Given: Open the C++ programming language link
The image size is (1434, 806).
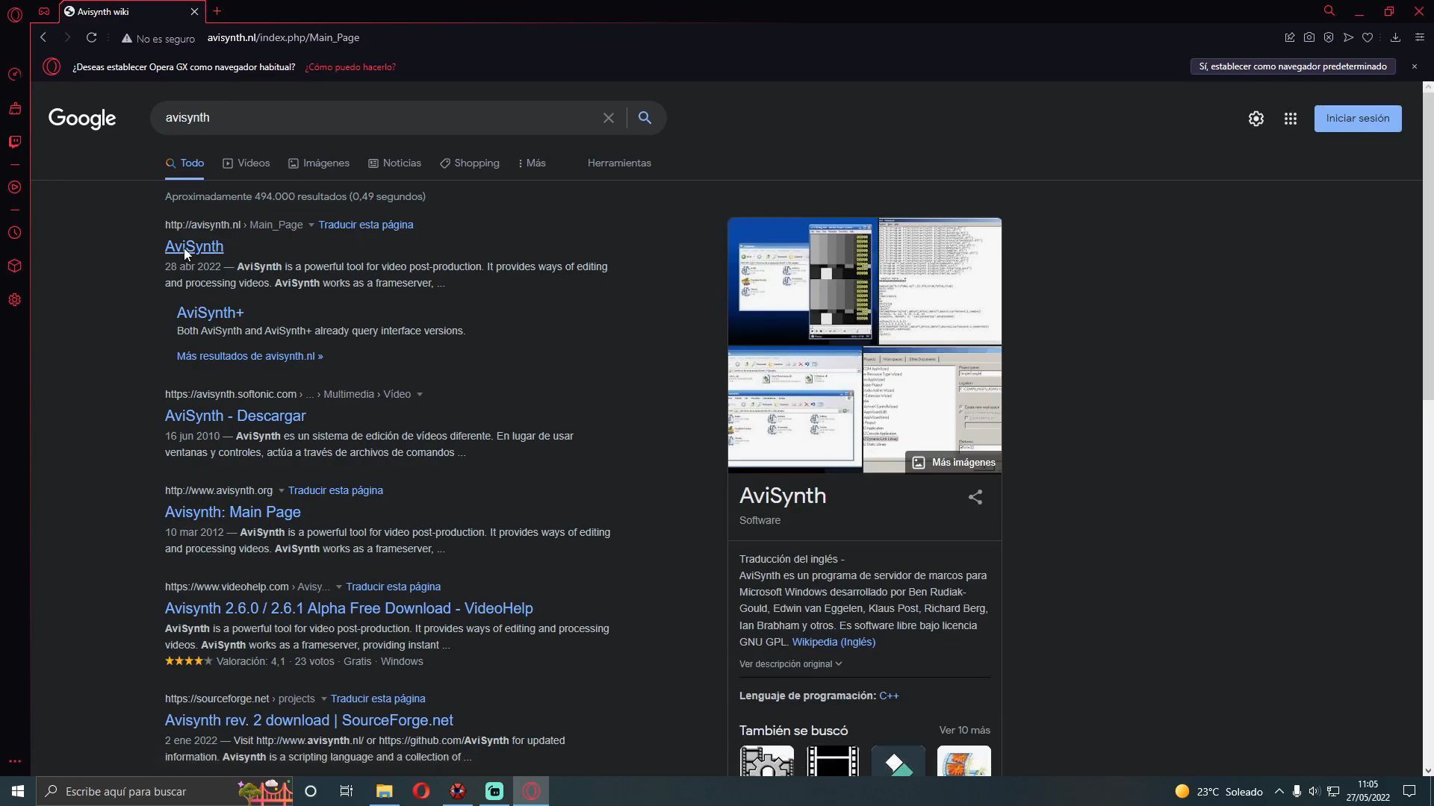Looking at the screenshot, I should pyautogui.click(x=889, y=696).
